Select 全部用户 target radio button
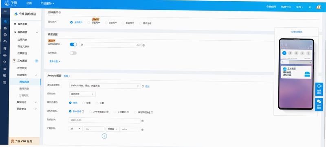The height and width of the screenshot is (147, 326). [71, 22]
